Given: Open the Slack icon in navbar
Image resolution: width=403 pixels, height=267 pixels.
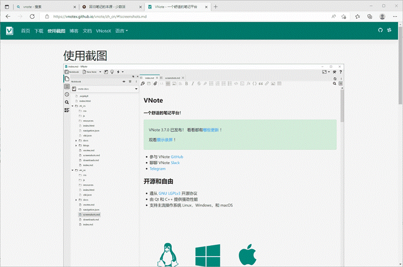Looking at the screenshot, I should point(389,30).
